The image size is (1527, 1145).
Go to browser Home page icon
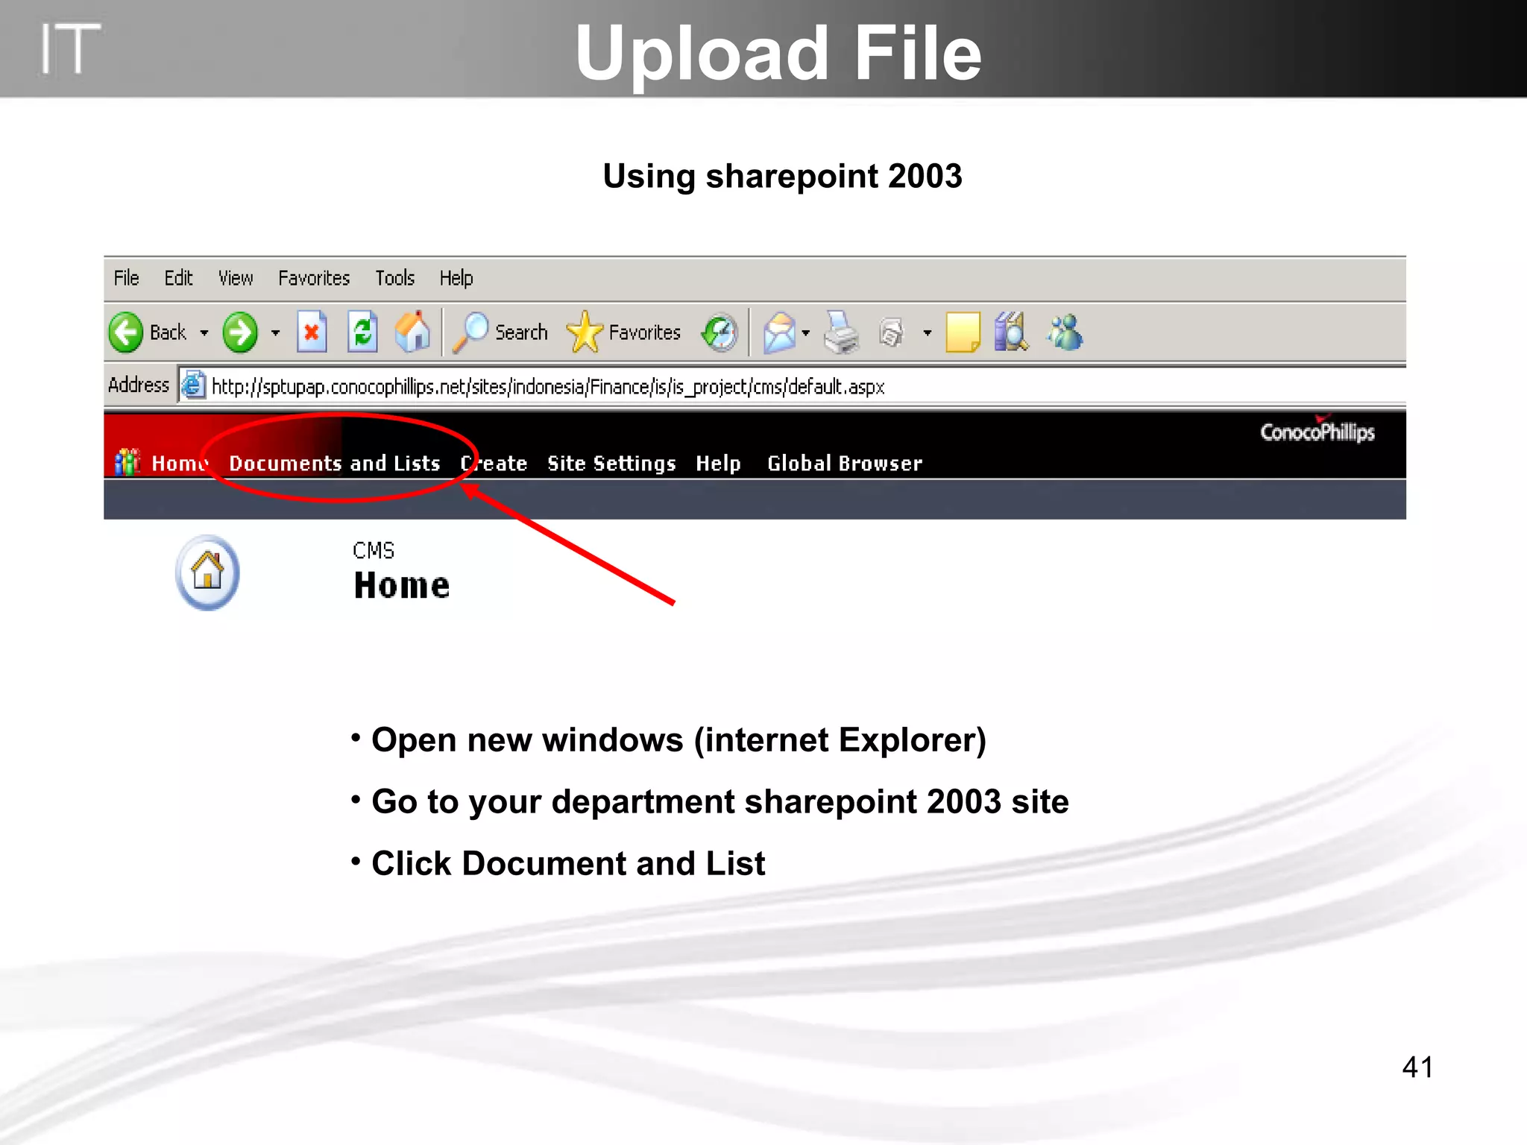click(x=413, y=331)
